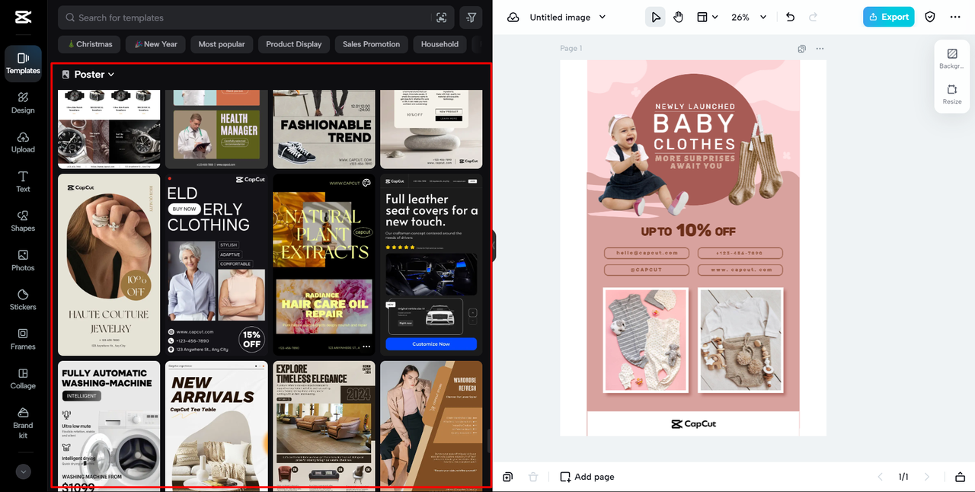Viewport: 975px width, 492px height.
Task: Expand more sidebar items with down chevron
Action: 23,471
